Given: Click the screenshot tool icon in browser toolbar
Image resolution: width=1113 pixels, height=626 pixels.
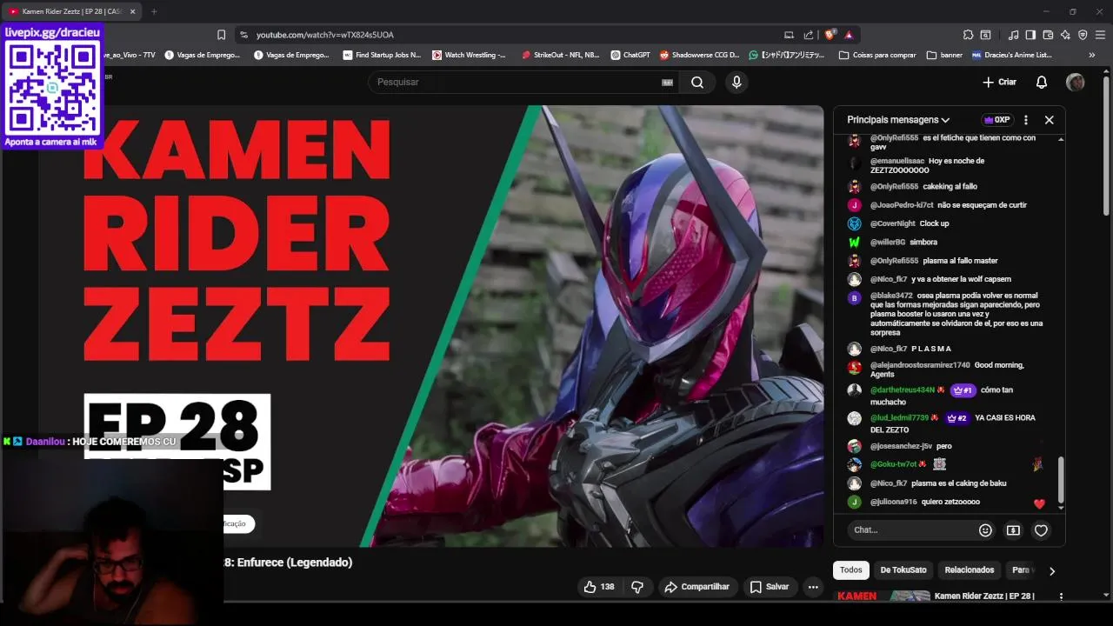Looking at the screenshot, I should pos(985,35).
